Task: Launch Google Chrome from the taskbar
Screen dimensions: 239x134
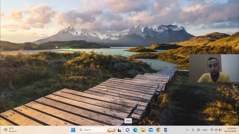Action: pos(158,130)
